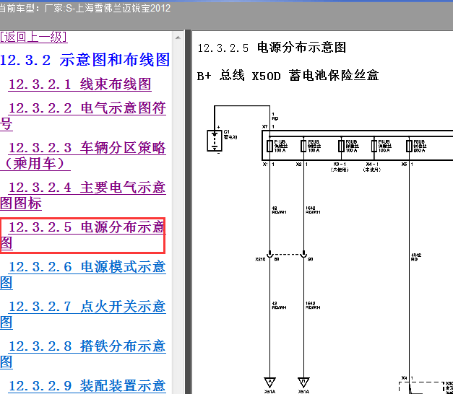453x394 pixels.
Task: Open 12.3.2.4 主要电气示意图图标
Action: 83,195
